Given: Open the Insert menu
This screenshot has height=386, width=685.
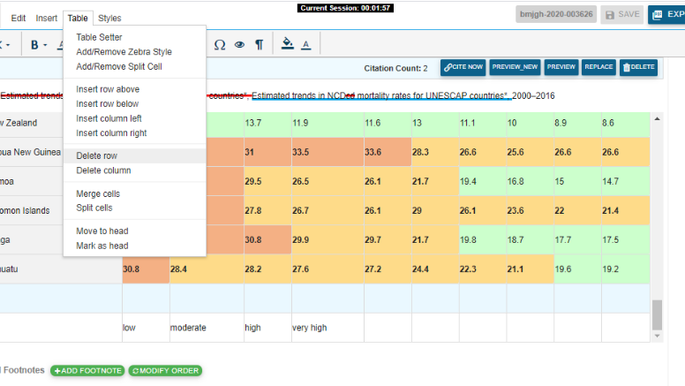Looking at the screenshot, I should coord(46,18).
